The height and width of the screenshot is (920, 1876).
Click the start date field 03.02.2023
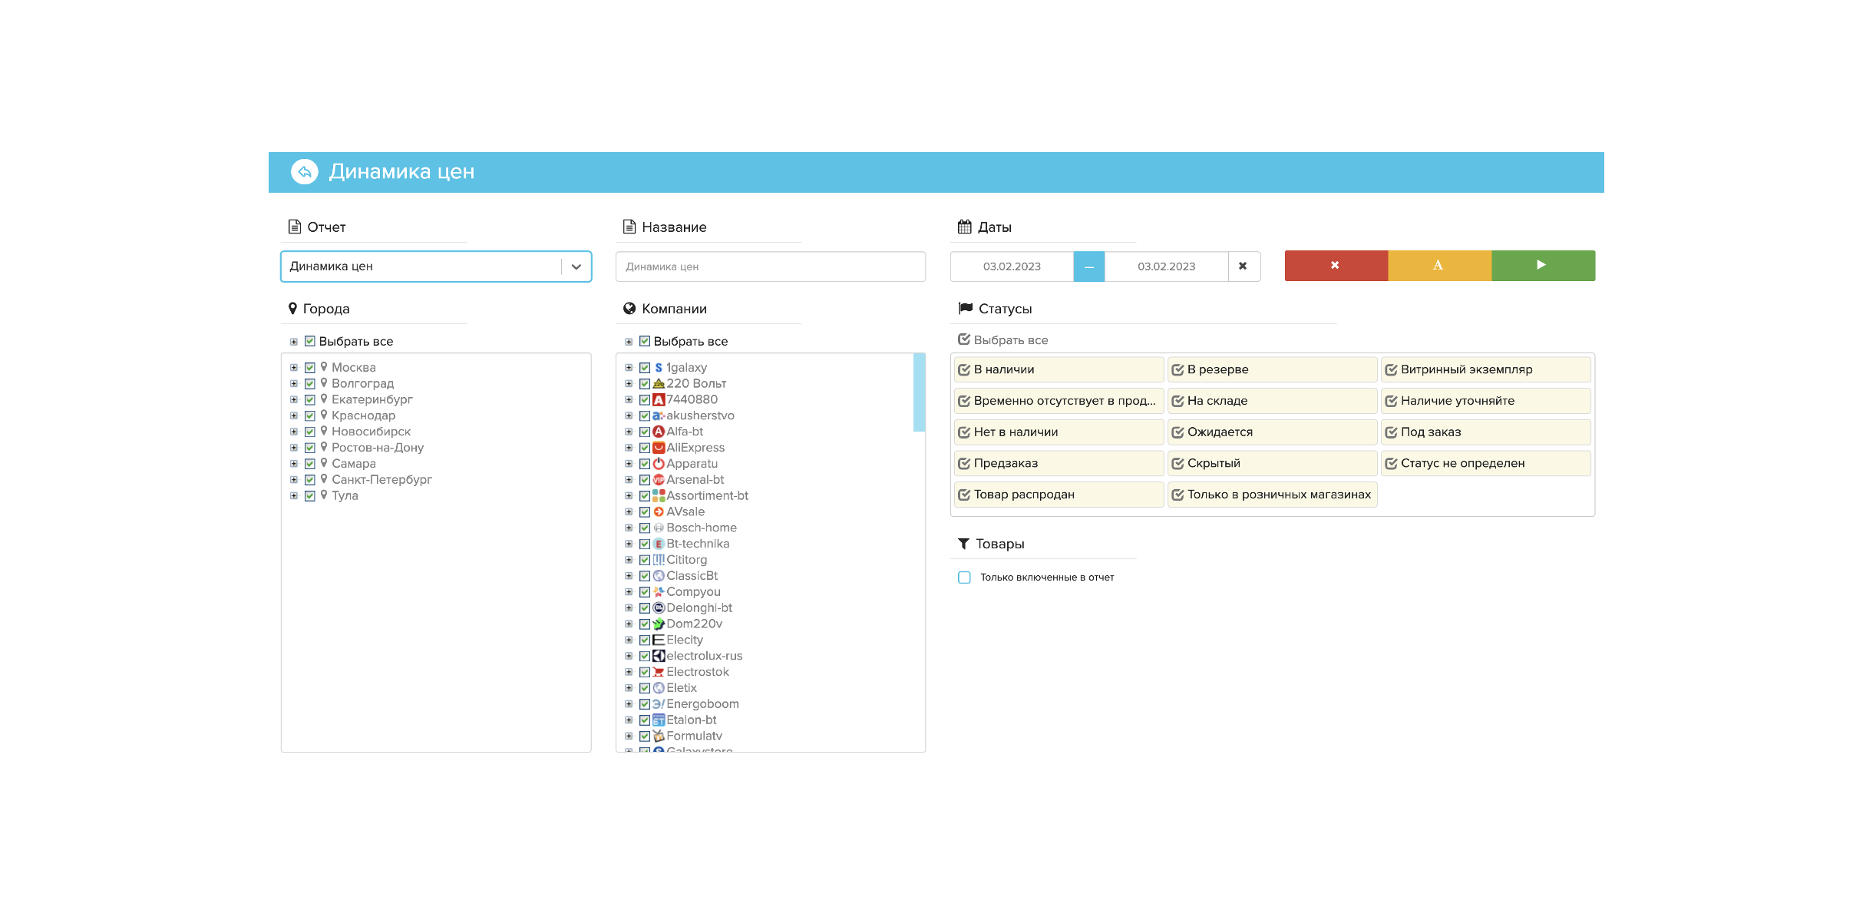pyautogui.click(x=1012, y=266)
